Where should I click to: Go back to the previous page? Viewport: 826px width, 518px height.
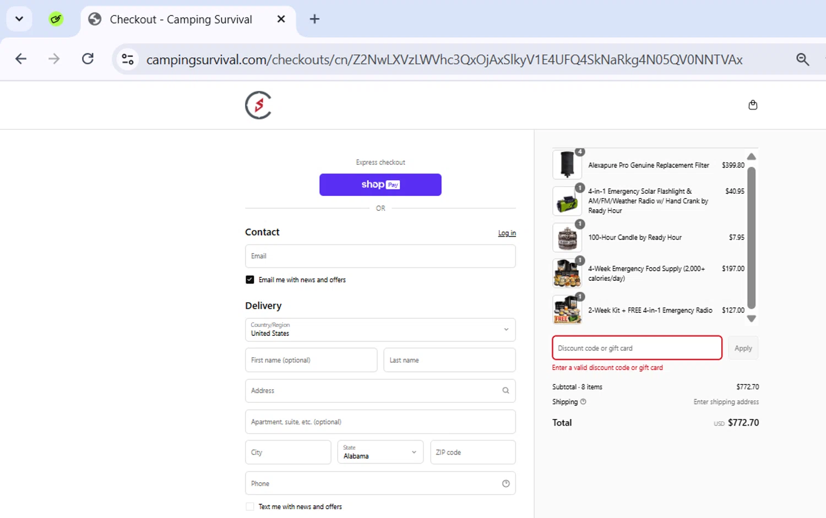21,59
